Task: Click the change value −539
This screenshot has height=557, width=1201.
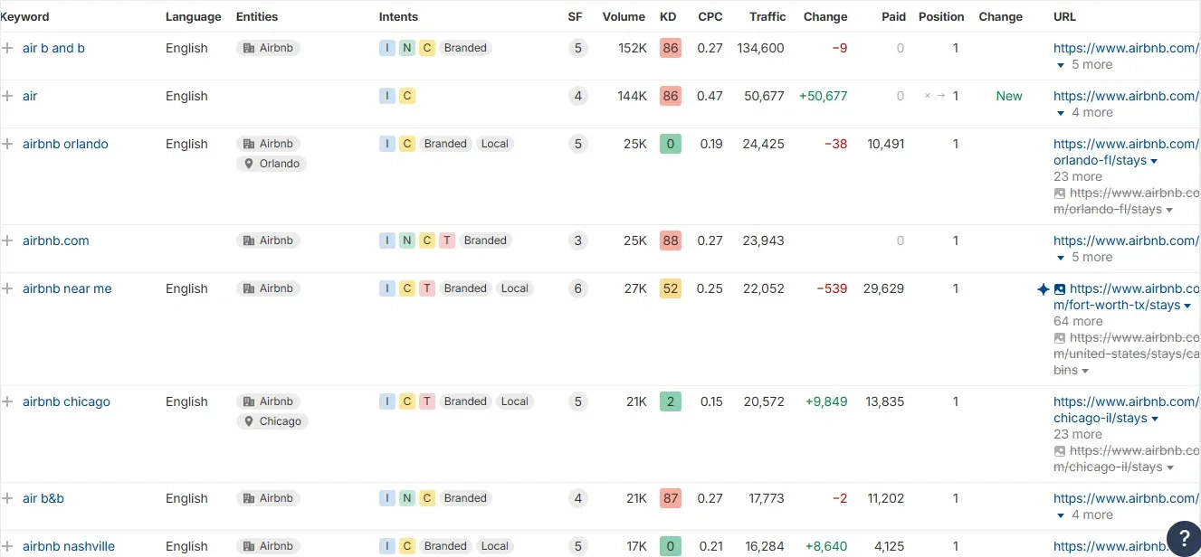Action: pyautogui.click(x=832, y=288)
